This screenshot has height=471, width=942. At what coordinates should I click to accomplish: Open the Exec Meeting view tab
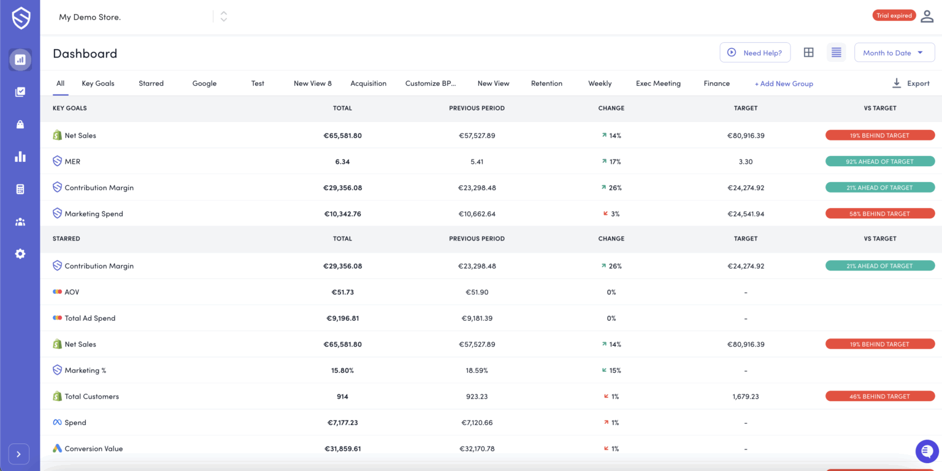click(x=658, y=83)
